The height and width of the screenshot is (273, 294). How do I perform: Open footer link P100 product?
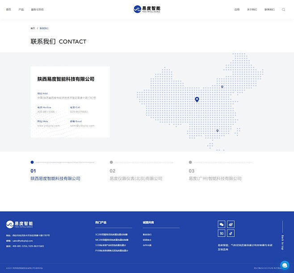coord(112,251)
